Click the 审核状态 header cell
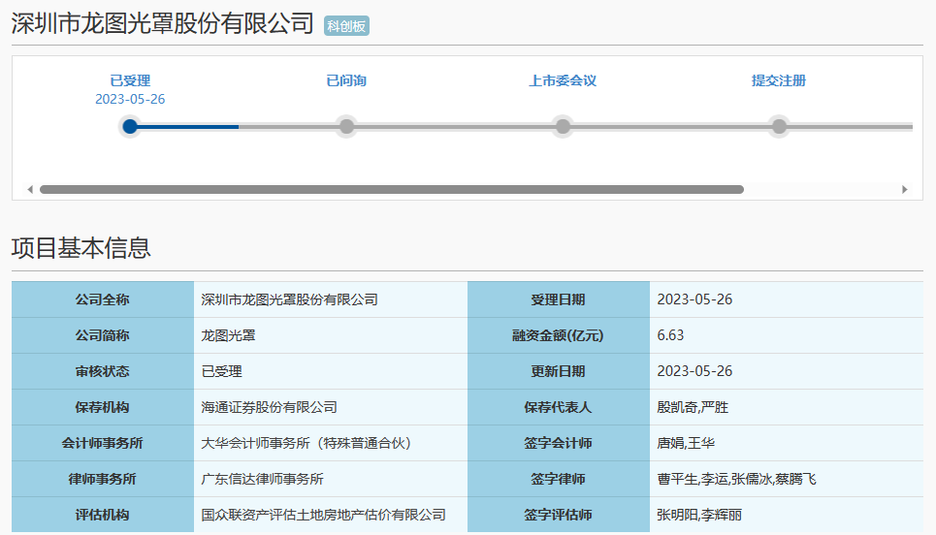This screenshot has width=936, height=535. point(103,371)
